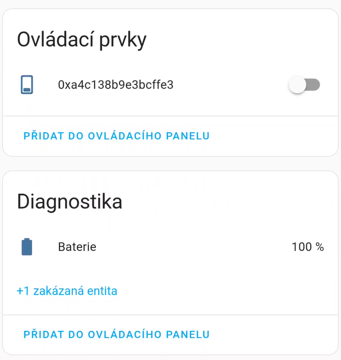
Task: Add the Ovládací prvky card to the dashboard
Action: click(x=116, y=135)
